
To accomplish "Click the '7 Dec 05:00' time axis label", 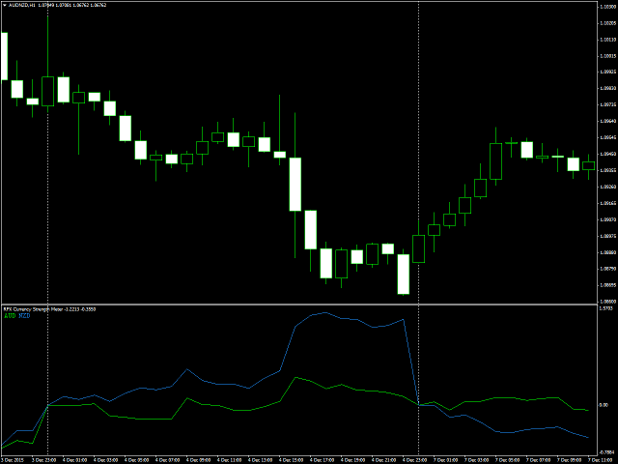I will point(507,460).
